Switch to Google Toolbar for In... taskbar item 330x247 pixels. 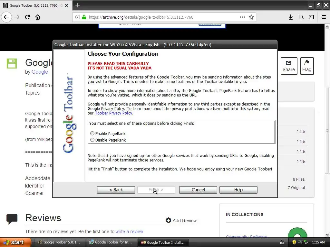111,242
